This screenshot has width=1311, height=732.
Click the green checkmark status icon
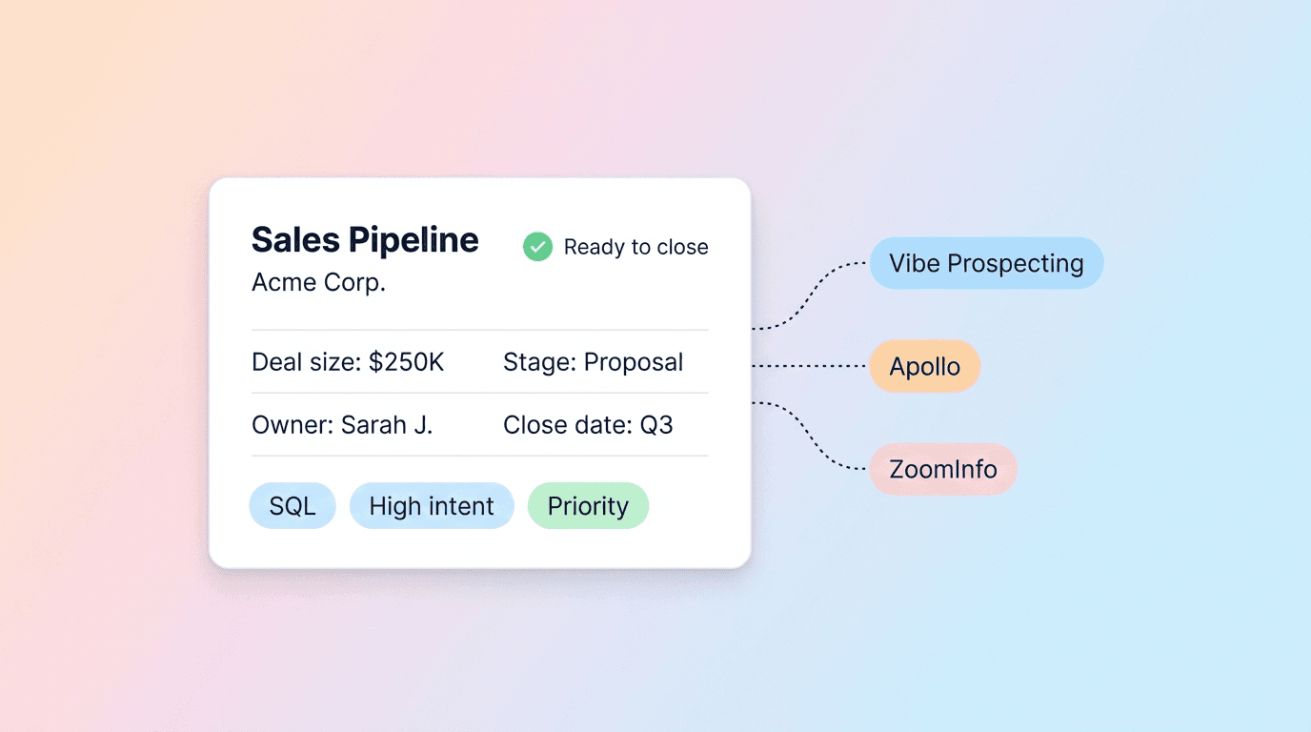coord(537,247)
